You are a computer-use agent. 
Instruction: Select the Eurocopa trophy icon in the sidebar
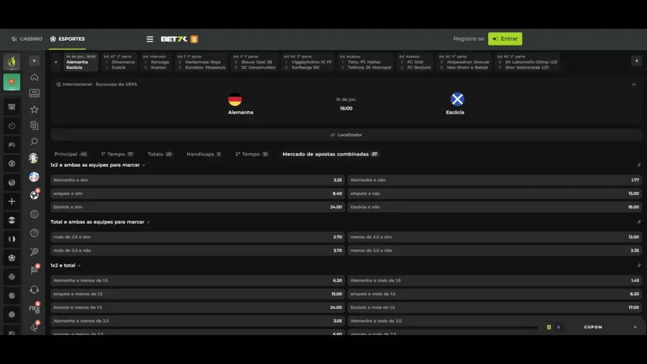pos(34,158)
